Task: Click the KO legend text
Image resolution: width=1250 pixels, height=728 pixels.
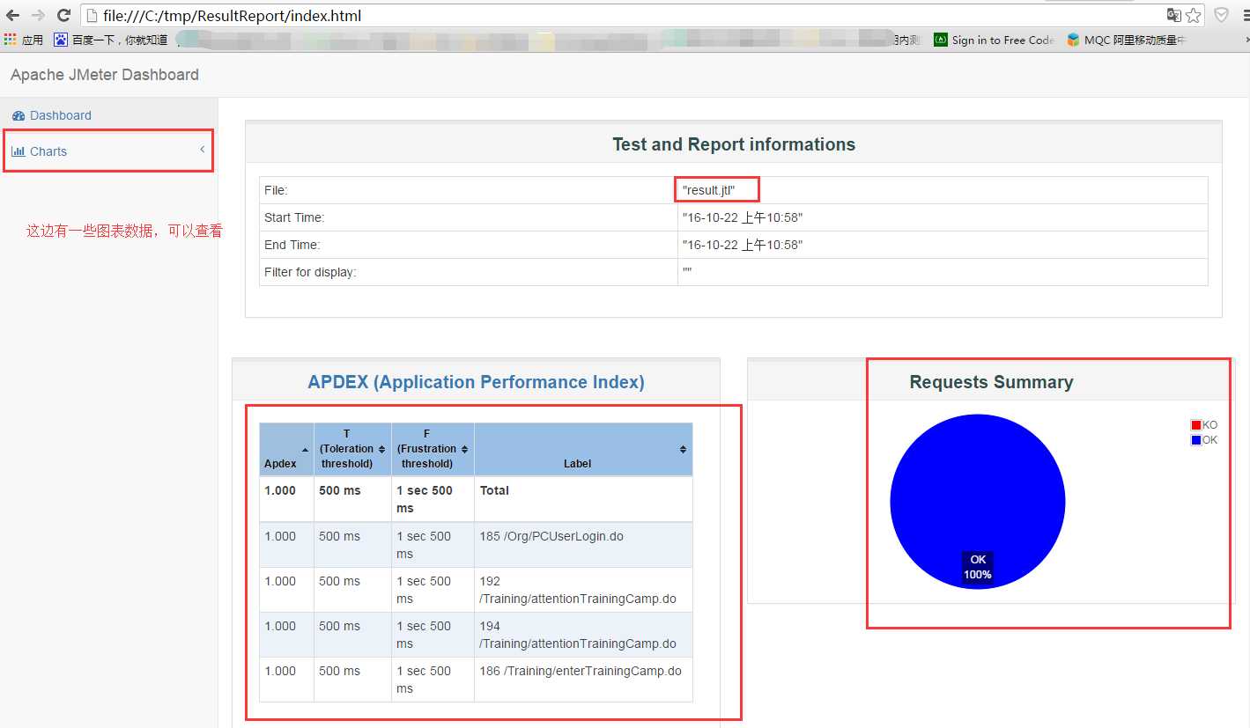Action: tap(1209, 425)
